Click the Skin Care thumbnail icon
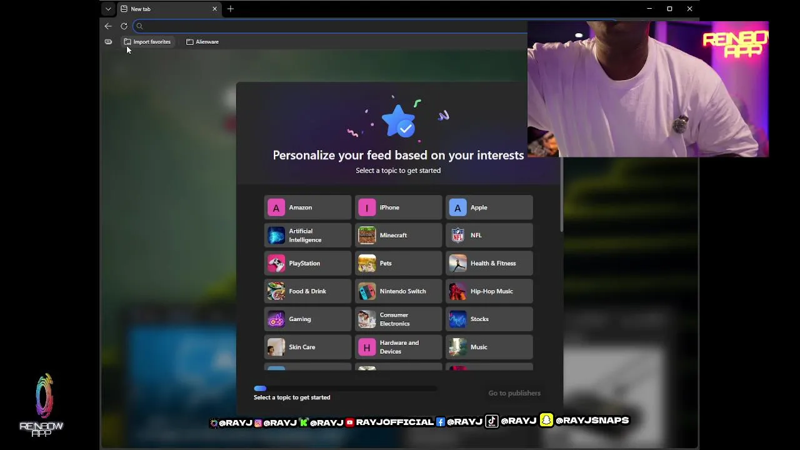This screenshot has width=800, height=450. (276, 347)
